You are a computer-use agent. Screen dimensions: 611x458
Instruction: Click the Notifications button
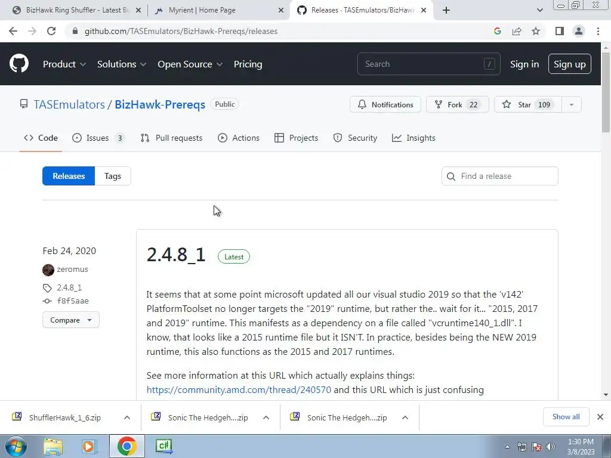(385, 104)
